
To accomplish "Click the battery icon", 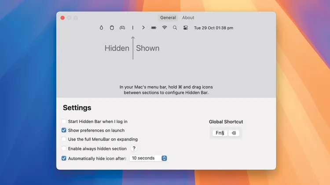I will coord(154,28).
